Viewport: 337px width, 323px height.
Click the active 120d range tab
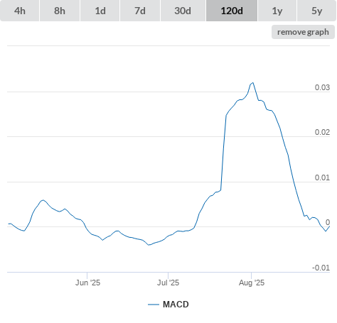coord(232,11)
